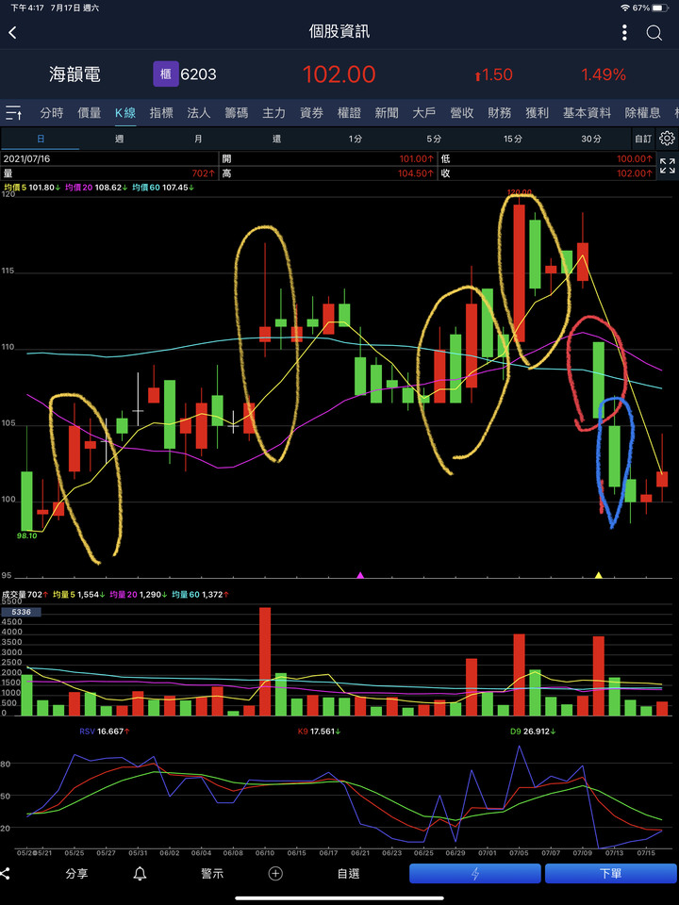Tap the 均價 20 108.62 legend
The image size is (679, 905).
click(x=96, y=188)
